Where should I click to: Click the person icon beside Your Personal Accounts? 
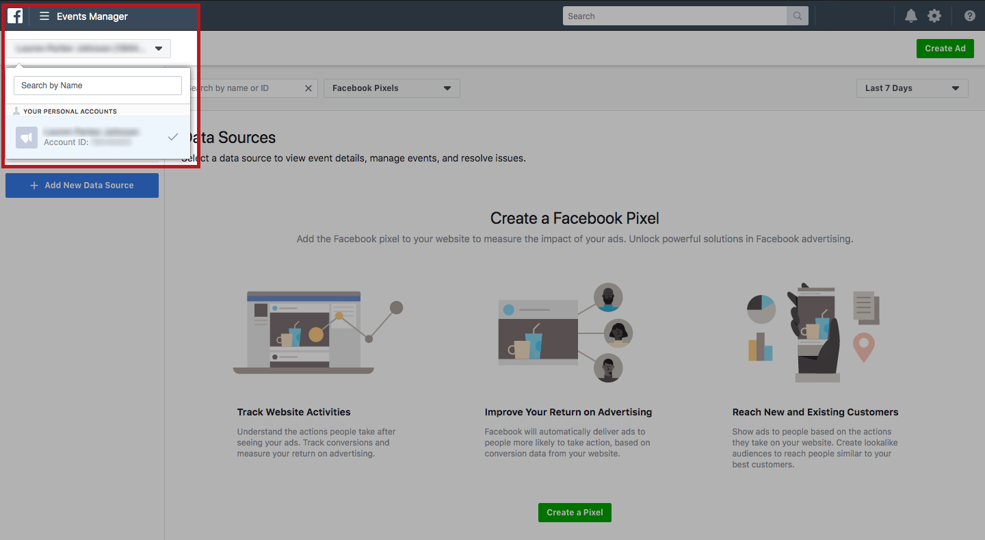16,111
